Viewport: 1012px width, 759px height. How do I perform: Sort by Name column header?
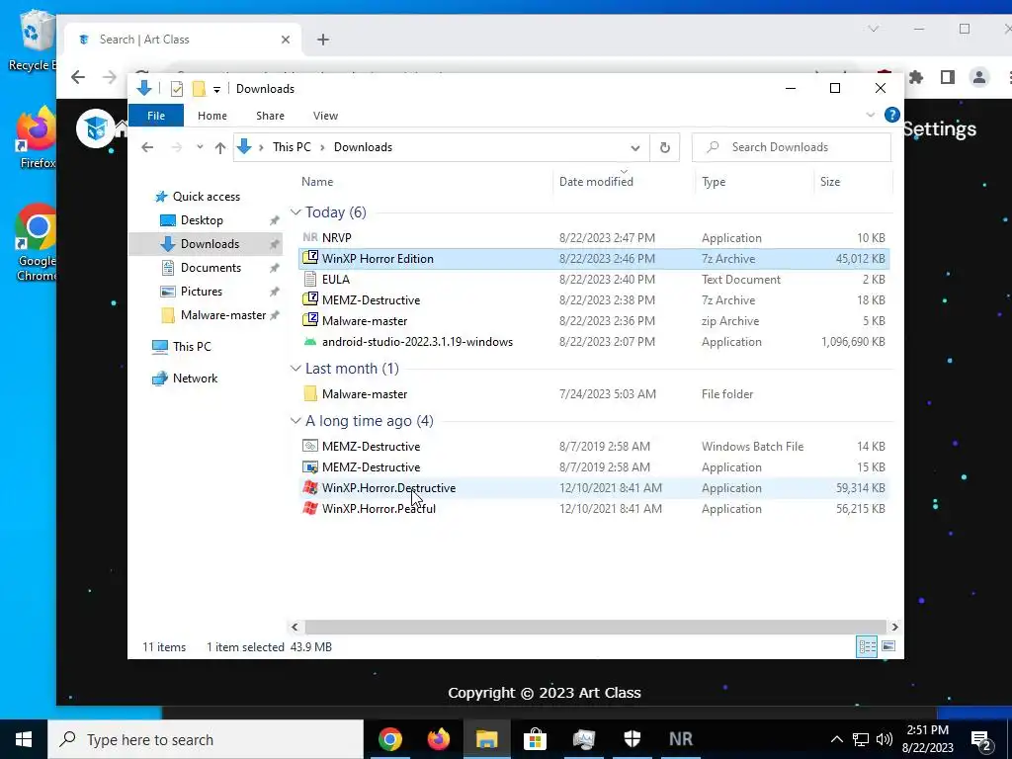(x=426, y=182)
